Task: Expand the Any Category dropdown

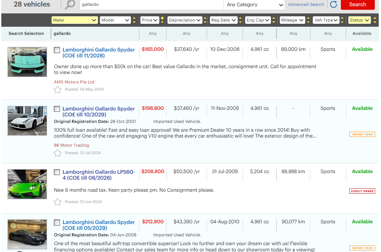Action: coord(255,5)
